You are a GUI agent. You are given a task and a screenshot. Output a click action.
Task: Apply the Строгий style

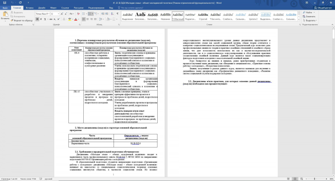pos(203,16)
